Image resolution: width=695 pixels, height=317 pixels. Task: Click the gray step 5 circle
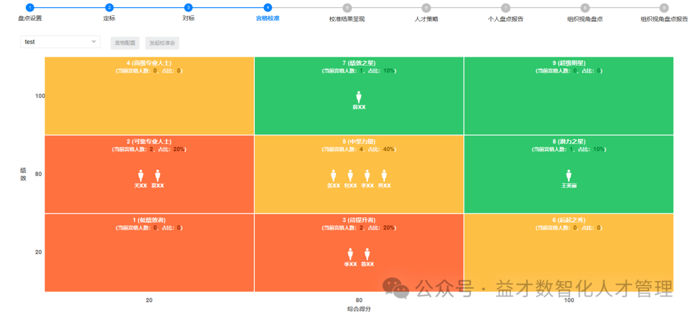(347, 8)
